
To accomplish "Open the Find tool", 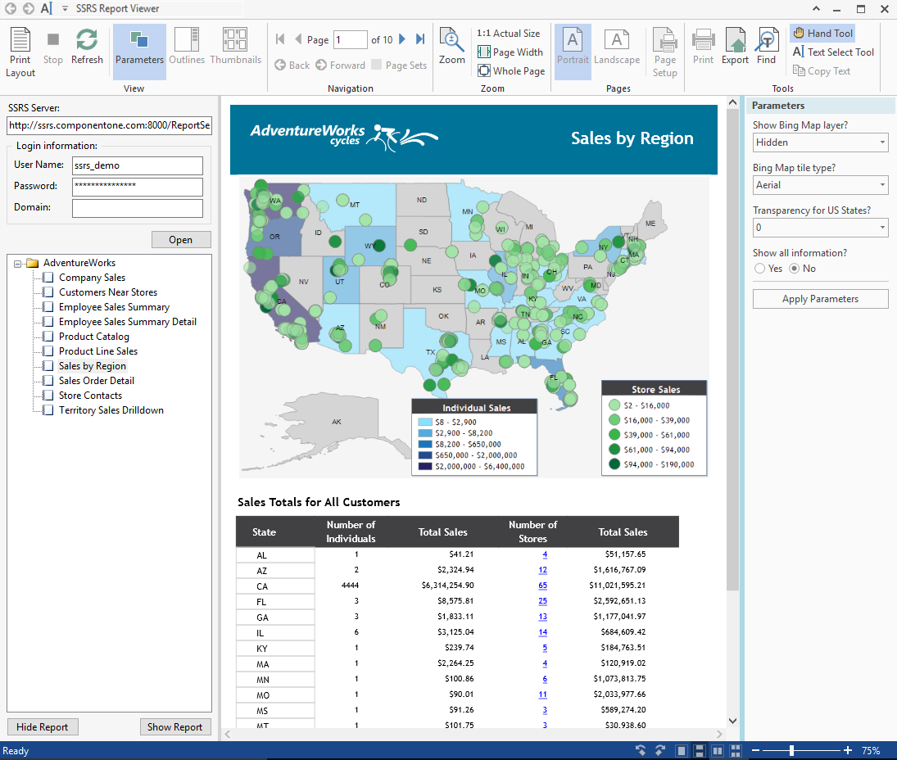I will pos(766,47).
